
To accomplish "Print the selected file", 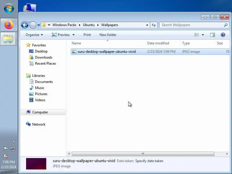I will tap(87, 35).
